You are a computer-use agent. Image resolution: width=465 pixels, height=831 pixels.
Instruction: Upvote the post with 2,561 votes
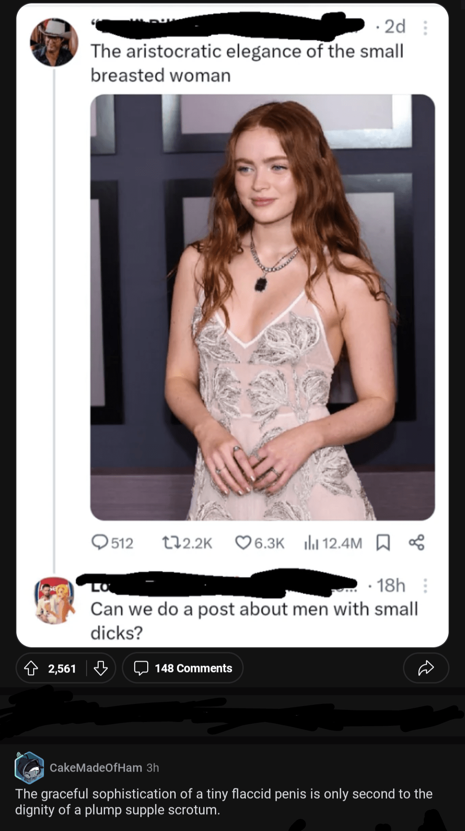pos(31,668)
